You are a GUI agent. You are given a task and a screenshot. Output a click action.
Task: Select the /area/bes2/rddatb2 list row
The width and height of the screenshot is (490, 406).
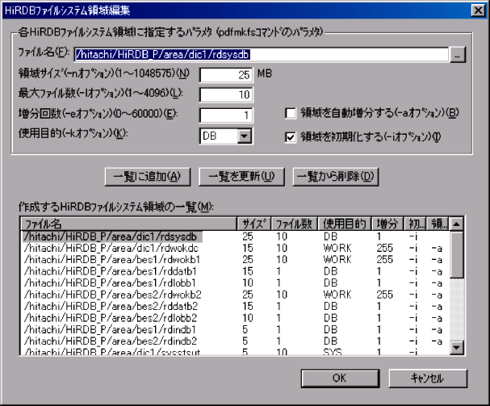click(236, 306)
